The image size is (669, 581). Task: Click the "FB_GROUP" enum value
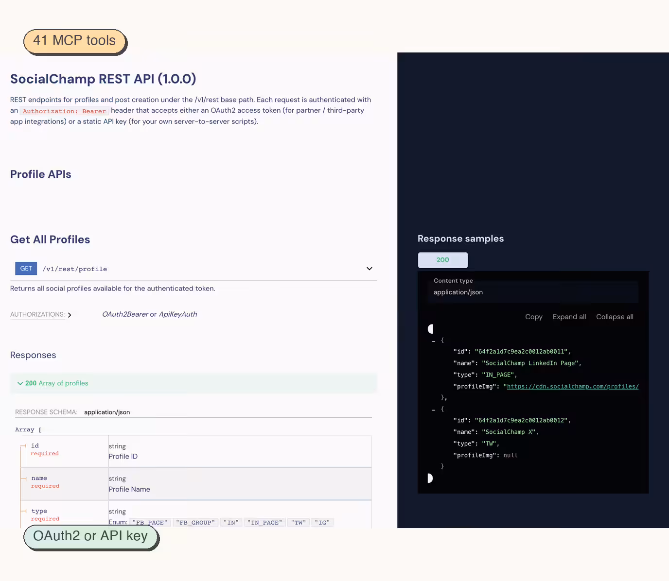195,523
